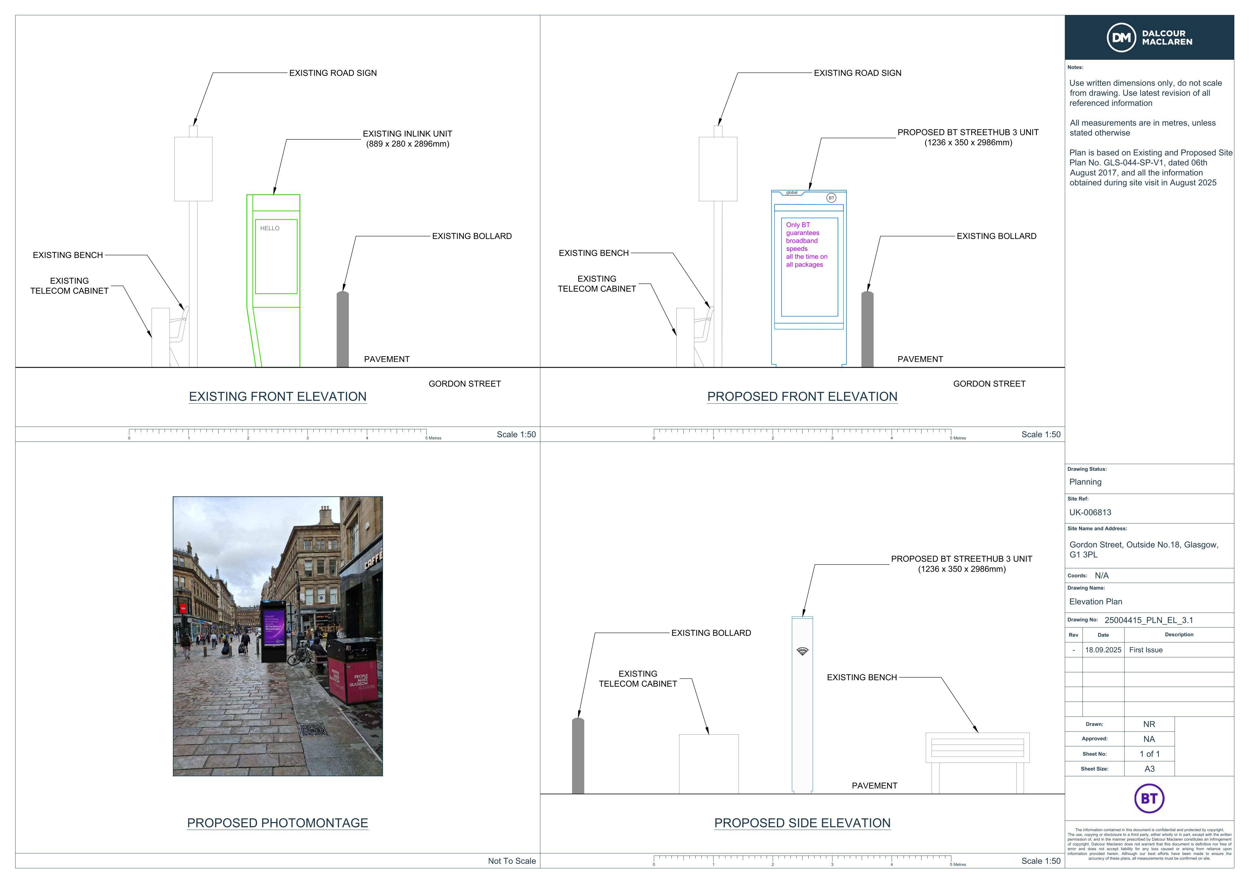Click 'EXISTING BENCH' label in side elevation
The height and width of the screenshot is (883, 1249).
click(x=862, y=677)
